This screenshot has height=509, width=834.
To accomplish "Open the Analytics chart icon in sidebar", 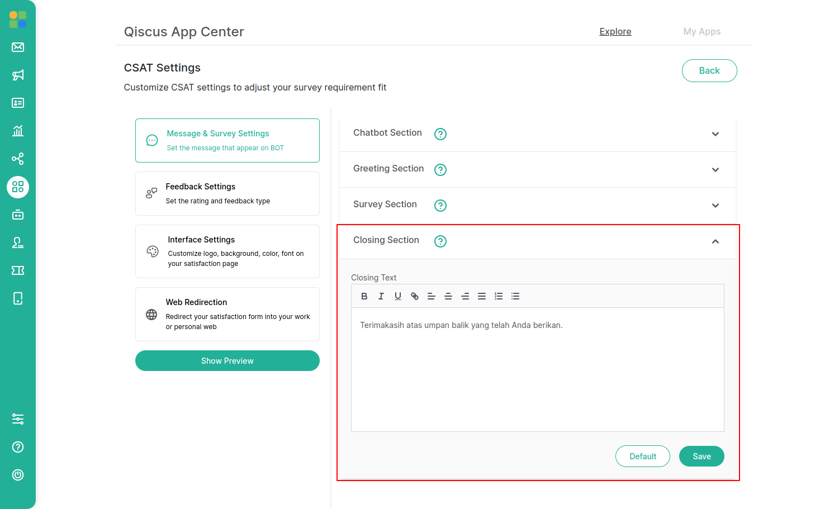I will [x=18, y=131].
